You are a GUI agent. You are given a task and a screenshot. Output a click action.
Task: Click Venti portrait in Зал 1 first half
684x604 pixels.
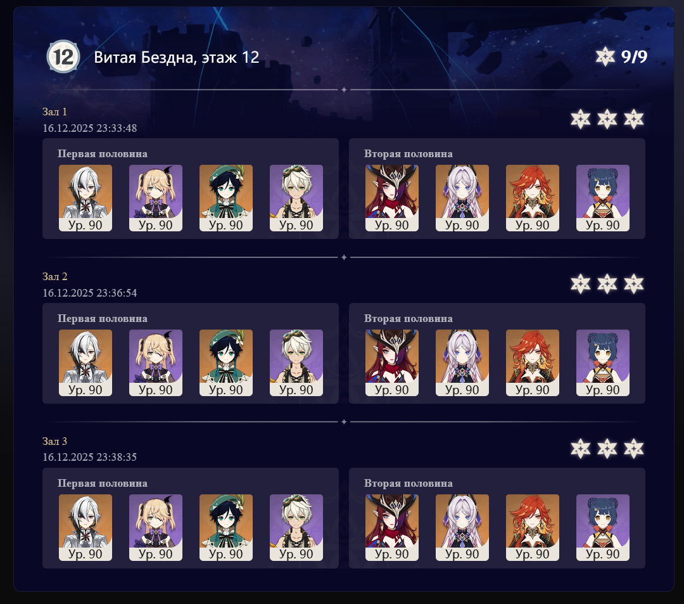[x=226, y=198]
